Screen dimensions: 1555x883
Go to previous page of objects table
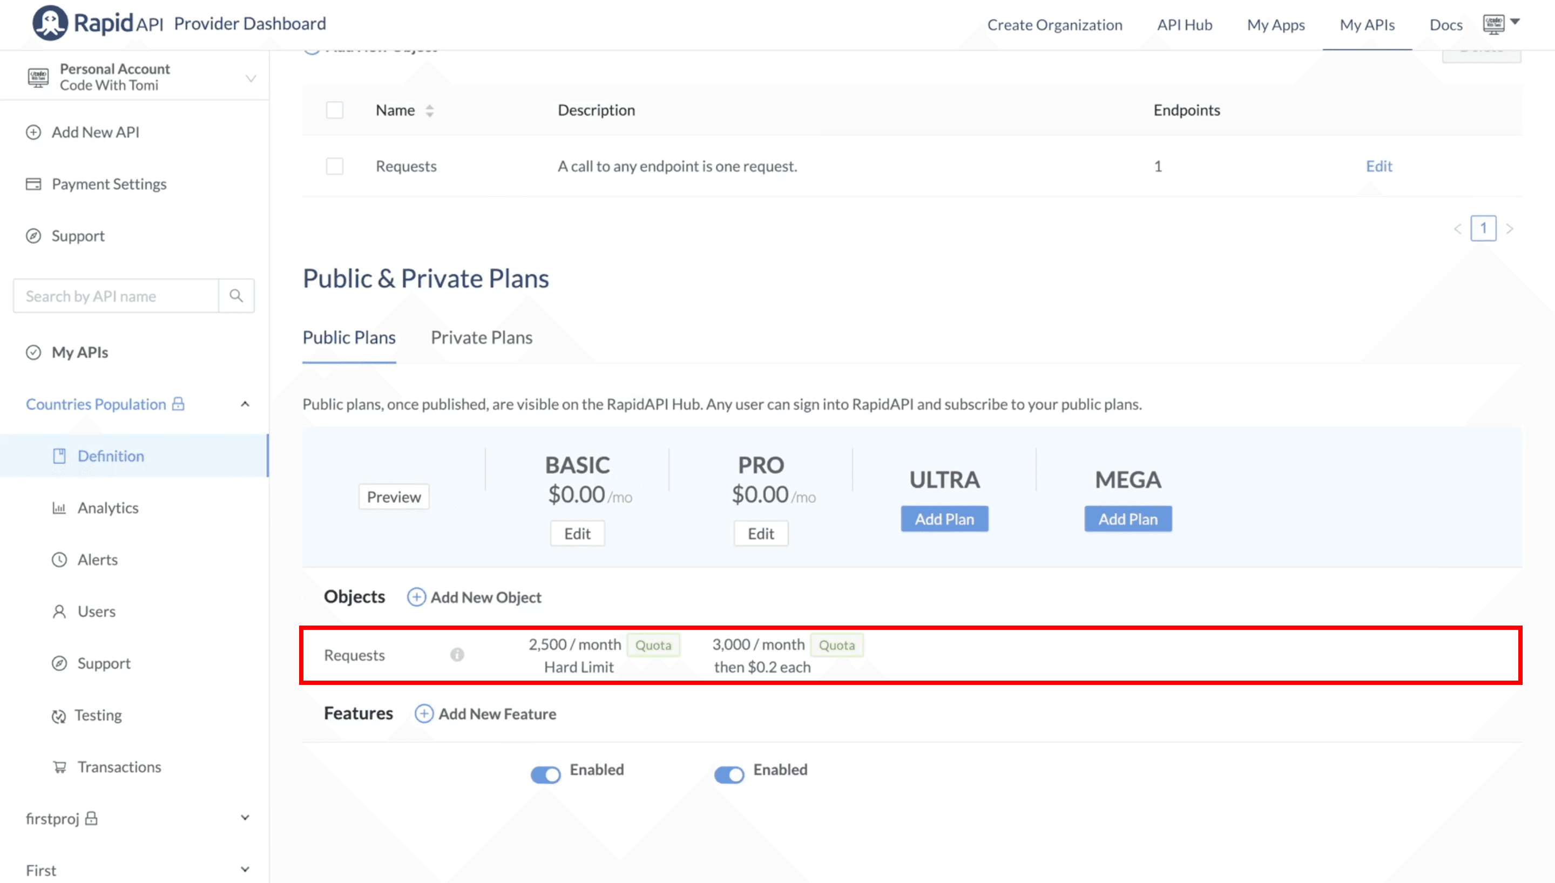(x=1457, y=229)
